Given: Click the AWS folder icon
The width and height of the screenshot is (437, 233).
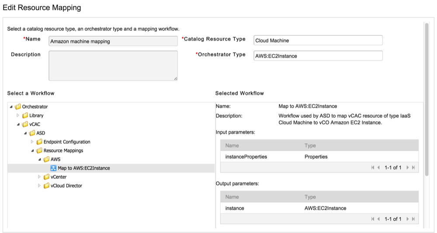Looking at the screenshot, I should pos(47,159).
